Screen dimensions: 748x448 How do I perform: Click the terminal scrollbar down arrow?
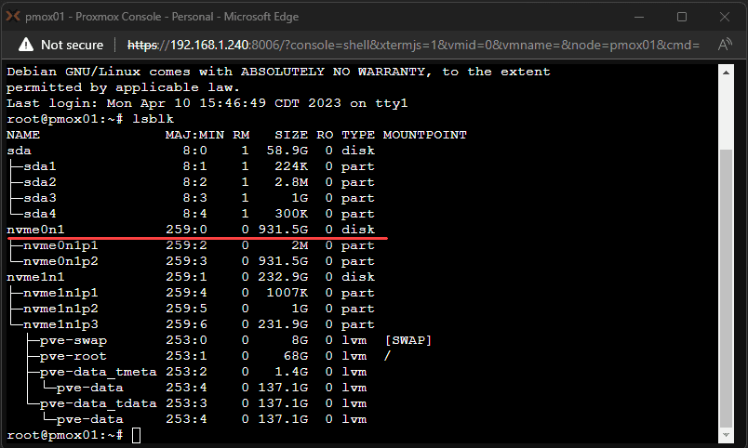tap(726, 435)
